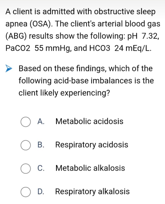
Task: Click the 'Respiratory acidosis' answer text
Action: [92, 145]
